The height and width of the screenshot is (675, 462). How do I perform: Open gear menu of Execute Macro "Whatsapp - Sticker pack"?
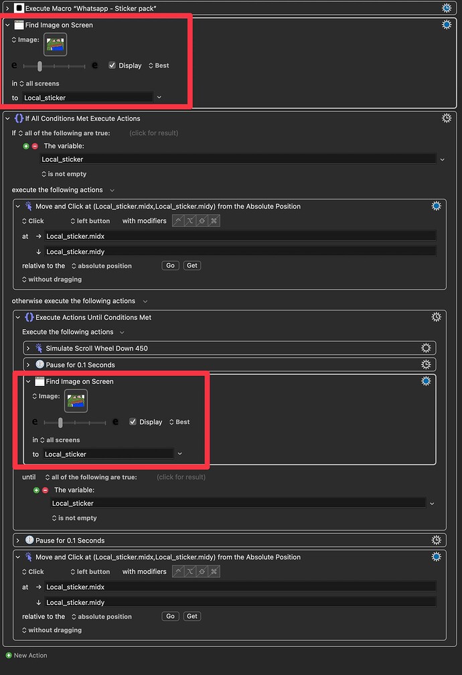[x=447, y=8]
